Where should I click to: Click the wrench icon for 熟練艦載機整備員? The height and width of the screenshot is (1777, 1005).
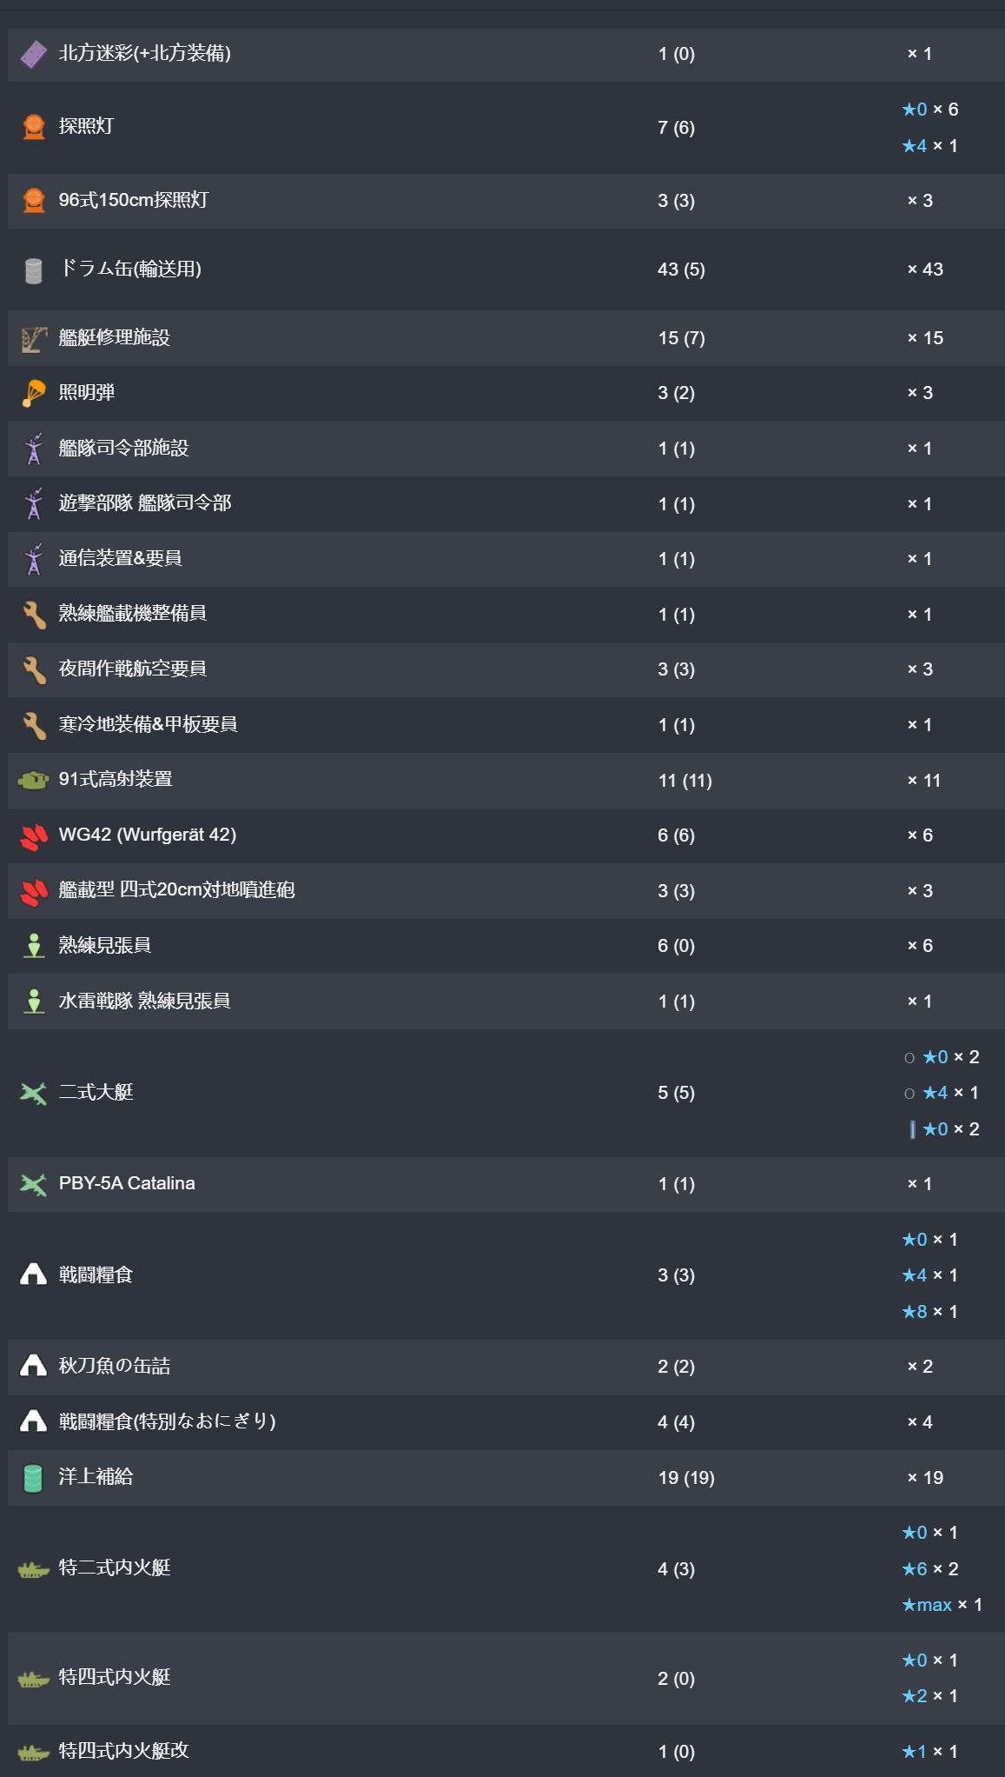tap(34, 615)
